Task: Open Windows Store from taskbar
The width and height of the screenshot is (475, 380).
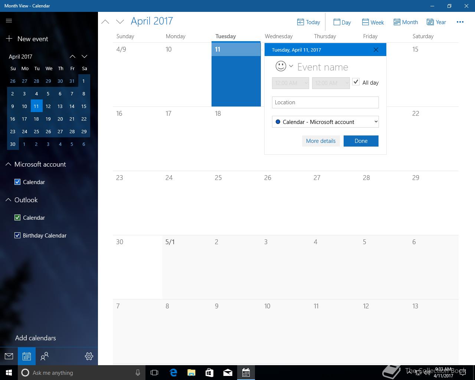Action: (x=210, y=373)
